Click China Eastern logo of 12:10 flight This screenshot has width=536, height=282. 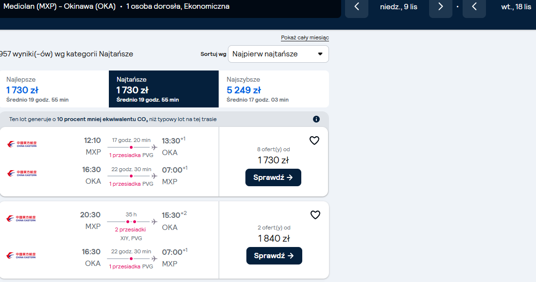coord(22,144)
